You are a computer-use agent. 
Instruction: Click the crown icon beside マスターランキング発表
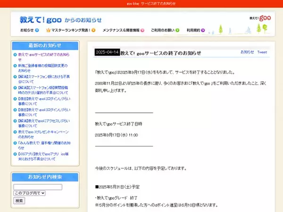coord(48,30)
